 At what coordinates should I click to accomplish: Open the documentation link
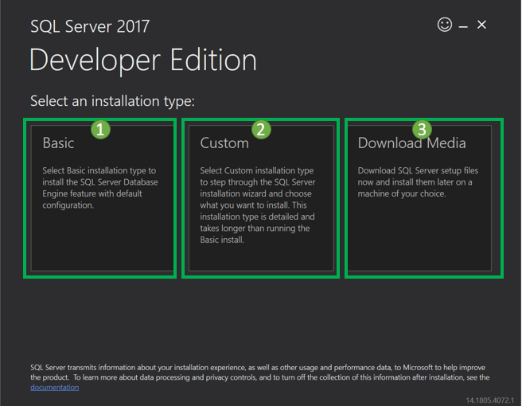point(54,388)
